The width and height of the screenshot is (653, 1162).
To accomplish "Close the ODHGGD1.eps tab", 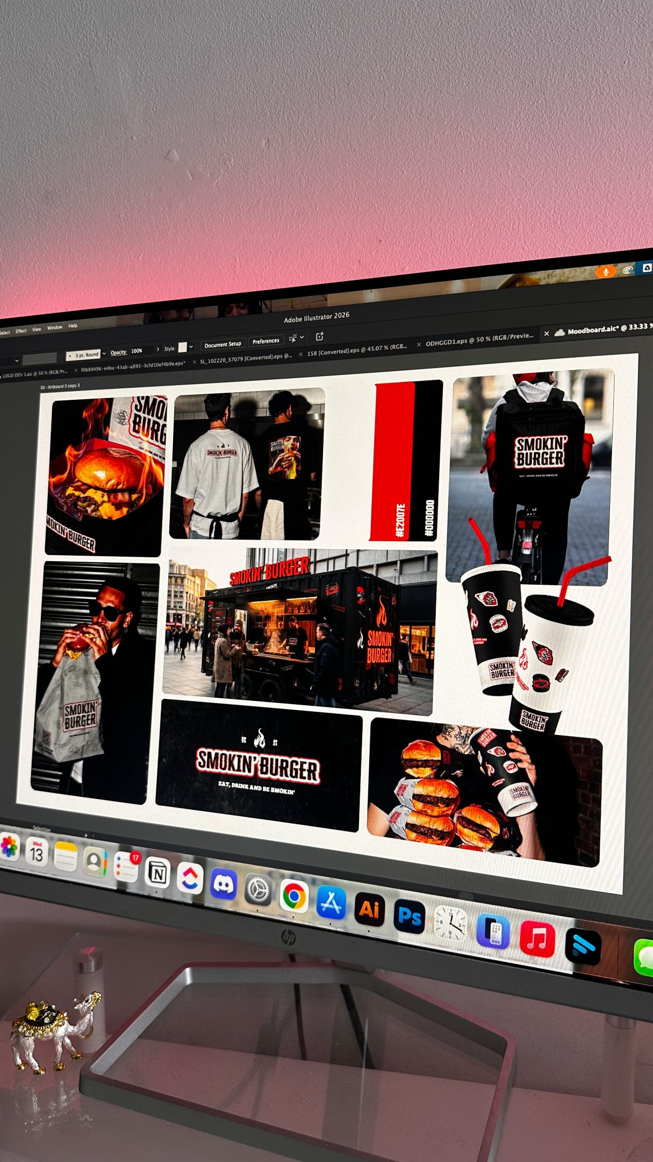I will point(419,345).
